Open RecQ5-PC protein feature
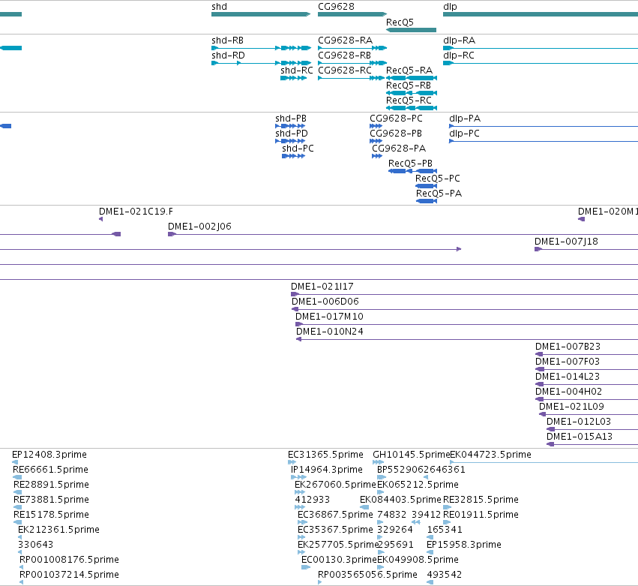This screenshot has width=638, height=586. tap(426, 186)
